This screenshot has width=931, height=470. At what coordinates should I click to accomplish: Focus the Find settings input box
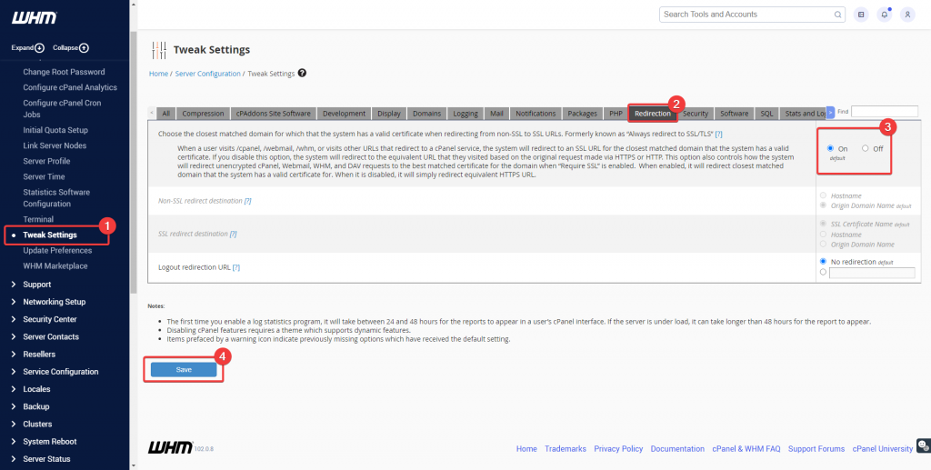885,112
